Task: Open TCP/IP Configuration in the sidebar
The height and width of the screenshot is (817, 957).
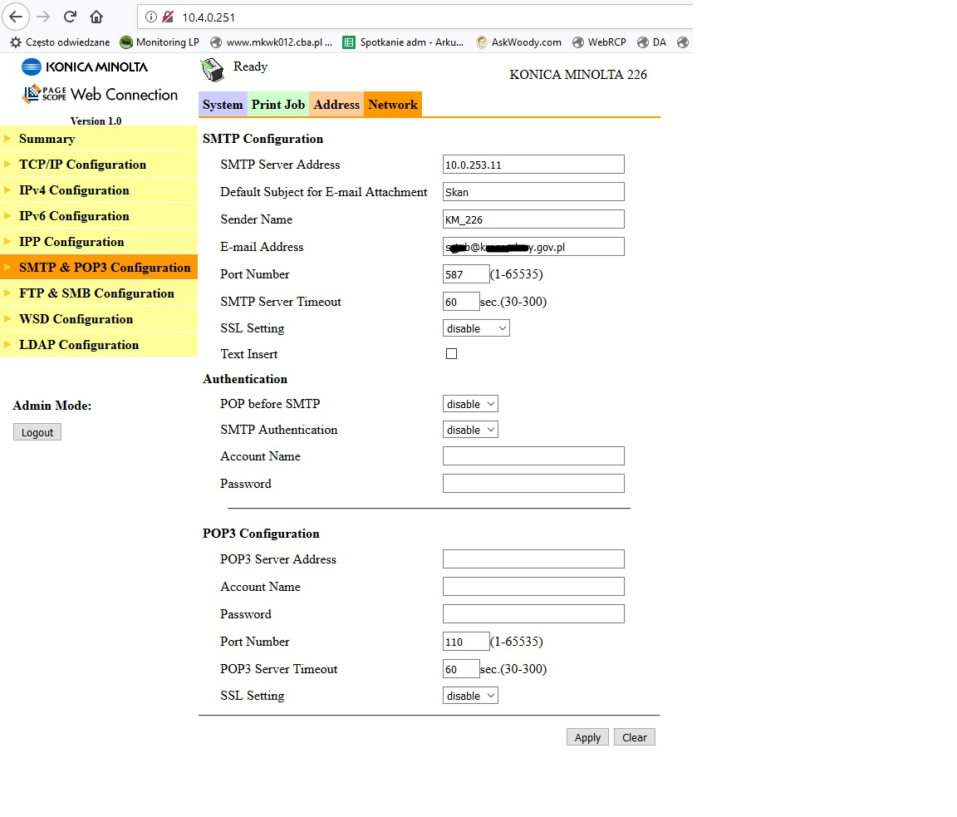Action: (99, 165)
